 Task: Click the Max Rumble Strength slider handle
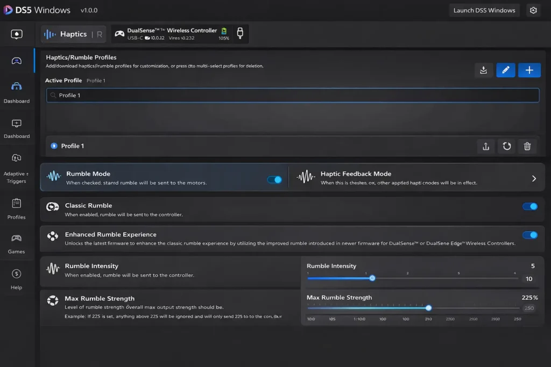428,308
